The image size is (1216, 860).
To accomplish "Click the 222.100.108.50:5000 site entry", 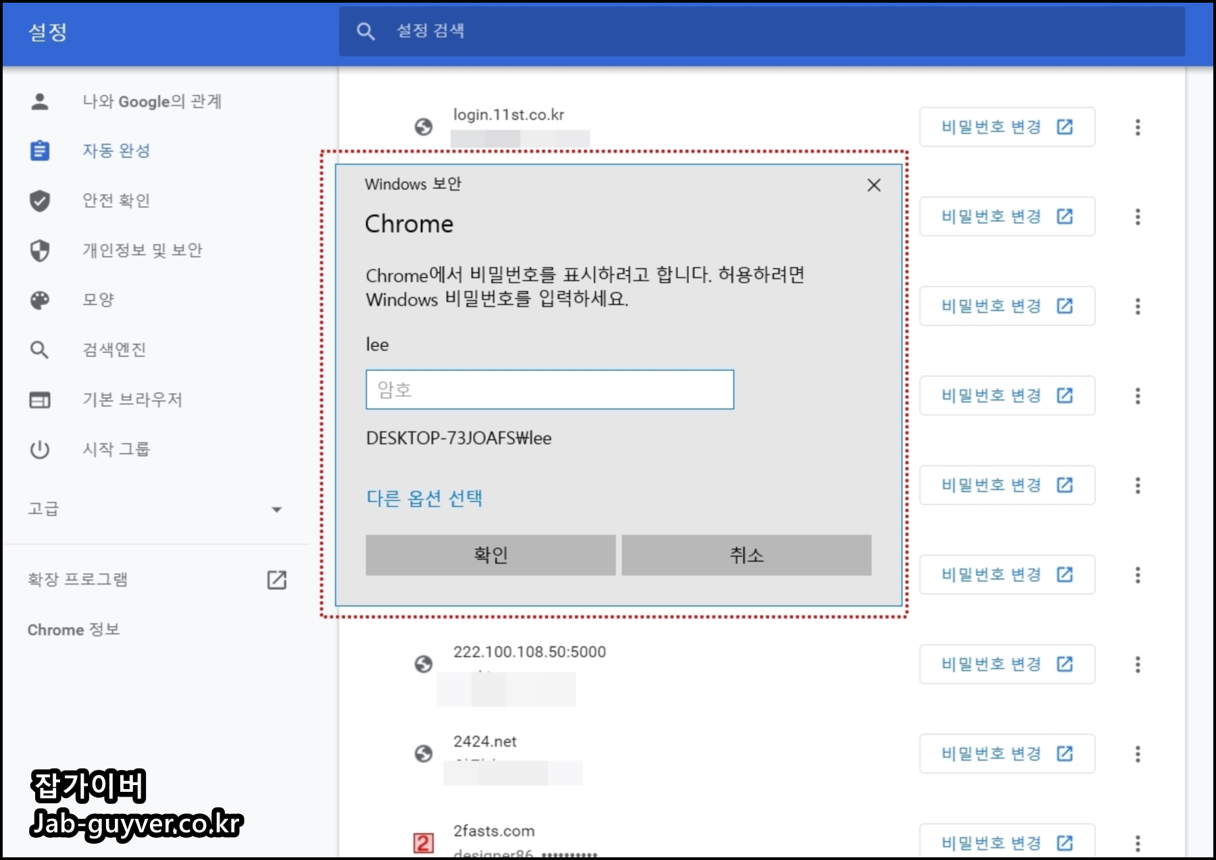I will pos(530,652).
